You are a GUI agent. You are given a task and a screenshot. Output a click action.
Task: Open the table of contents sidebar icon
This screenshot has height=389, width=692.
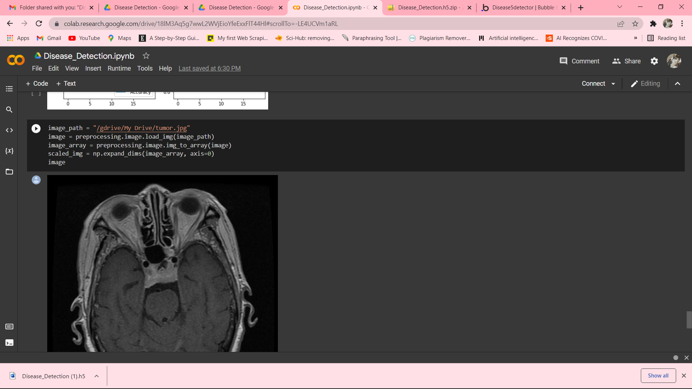tap(9, 89)
